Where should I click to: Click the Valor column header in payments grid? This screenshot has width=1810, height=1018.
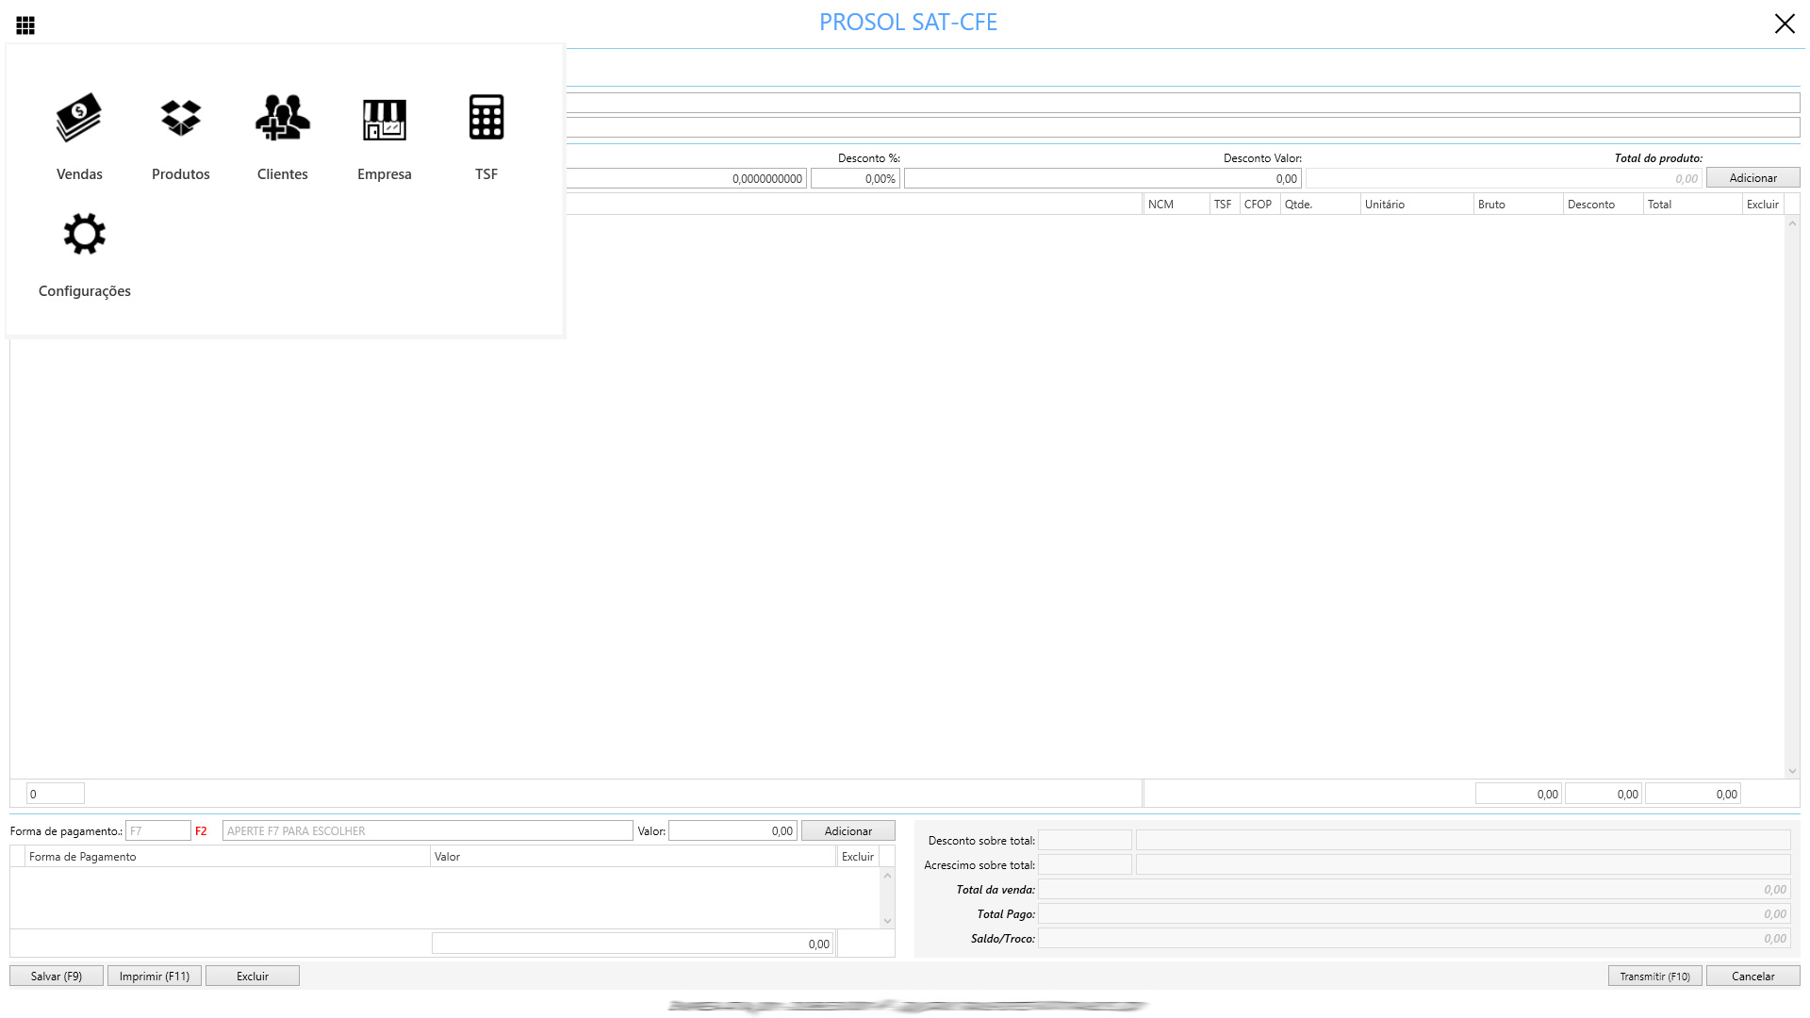click(633, 857)
